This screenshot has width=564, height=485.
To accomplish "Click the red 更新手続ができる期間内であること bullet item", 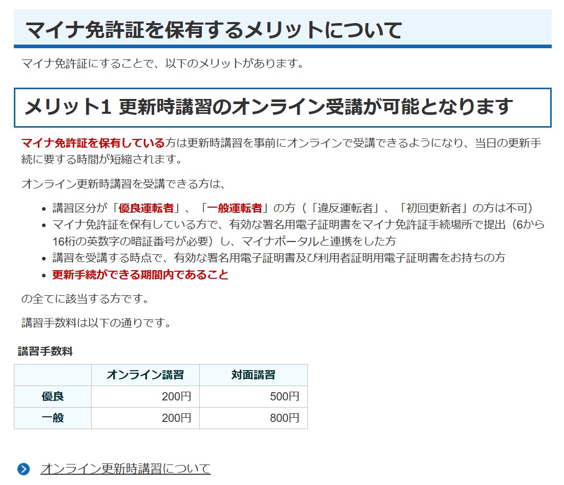I will [x=140, y=275].
